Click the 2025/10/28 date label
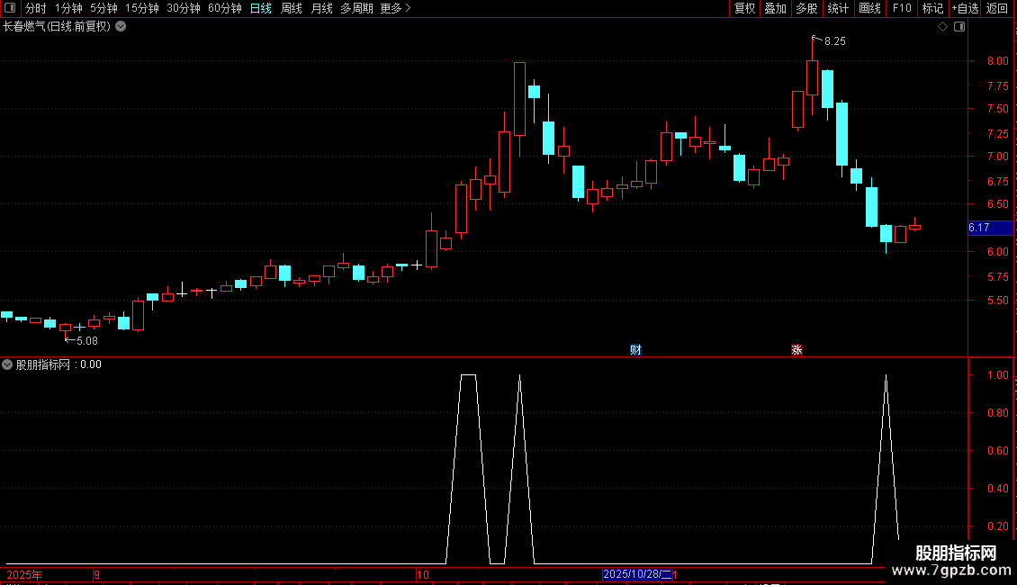This screenshot has width=1017, height=585. coord(637,574)
